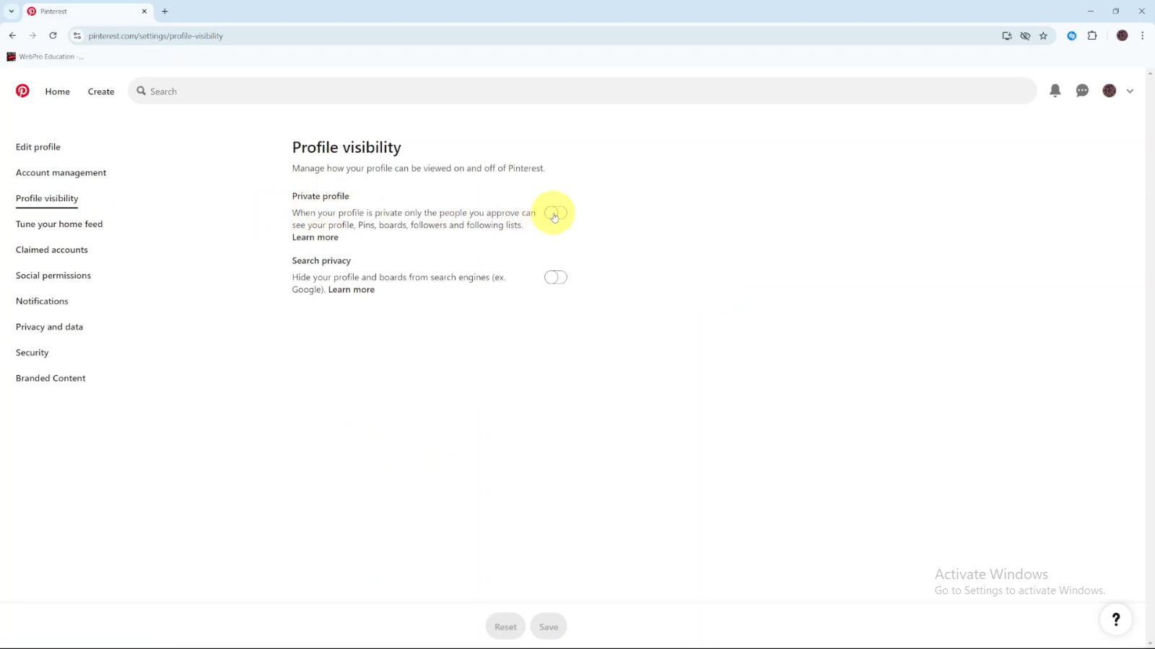
Task: Click the Private profile label
Action: [321, 196]
